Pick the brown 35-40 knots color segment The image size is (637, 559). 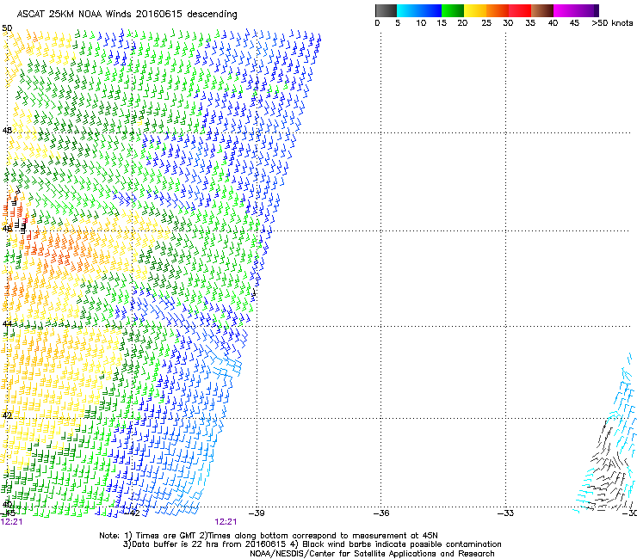click(542, 10)
